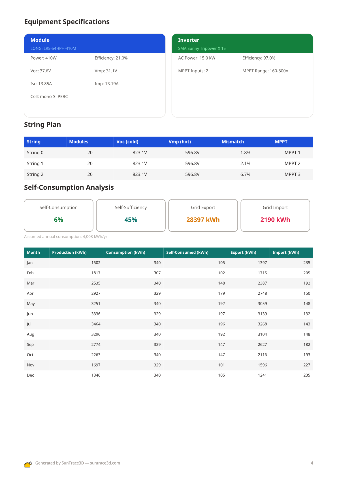Click the LONGi LR5-54HPH-410M model name
The image size is (337, 477).
[x=53, y=48]
